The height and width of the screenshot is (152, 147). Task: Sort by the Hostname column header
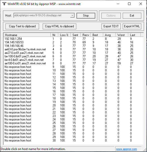[x=27, y=35]
